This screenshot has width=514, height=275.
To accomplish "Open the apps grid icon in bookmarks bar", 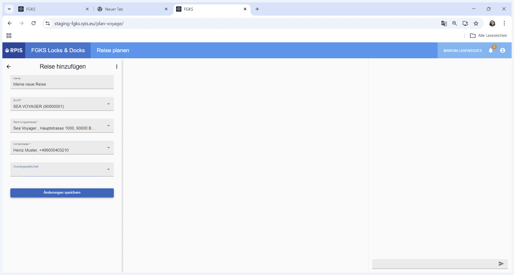I will (x=9, y=36).
